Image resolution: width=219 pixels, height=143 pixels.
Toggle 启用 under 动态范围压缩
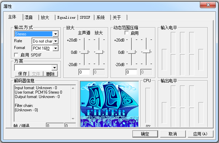[x=127, y=33]
